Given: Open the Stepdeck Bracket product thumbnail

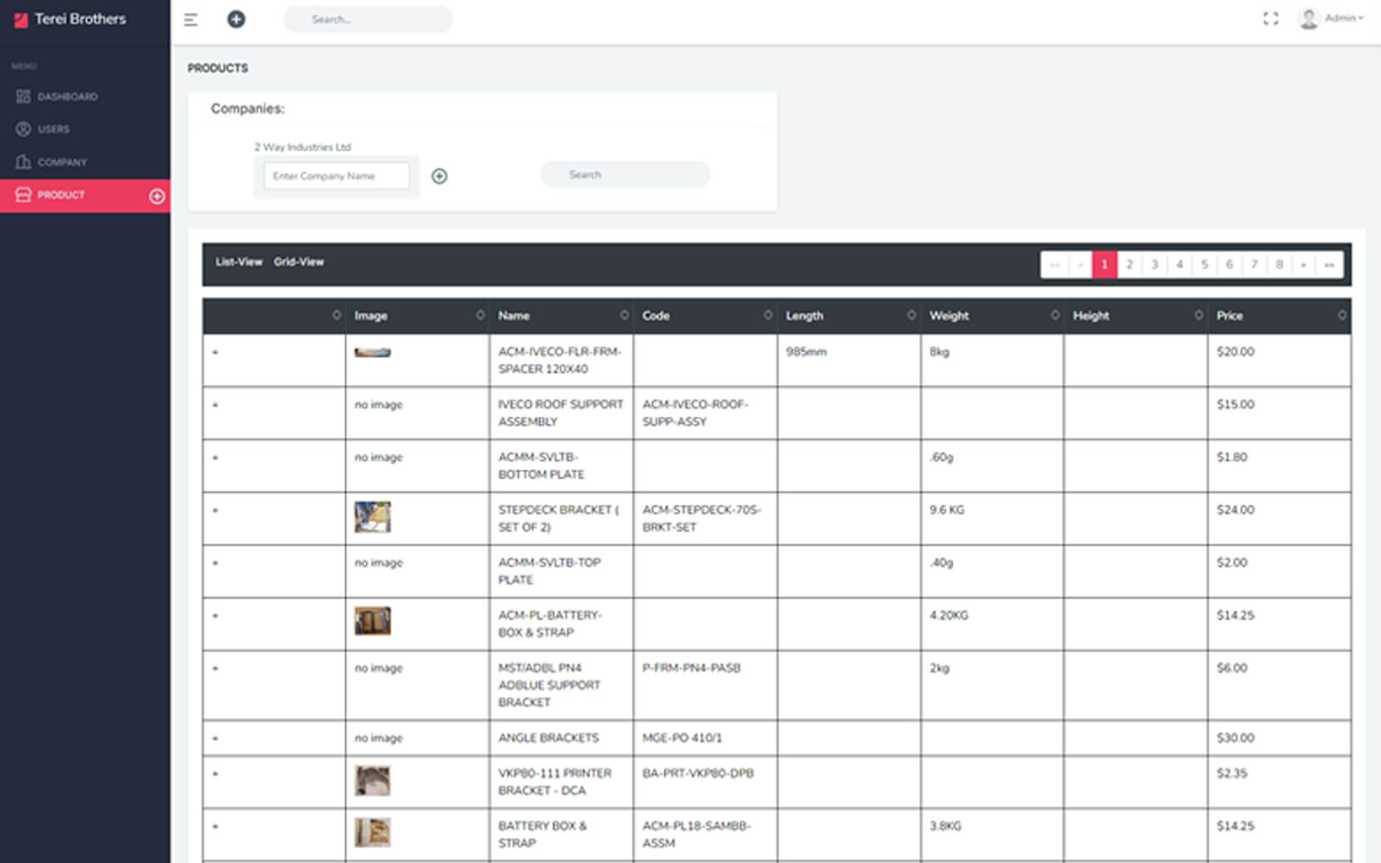Looking at the screenshot, I should coord(372,517).
